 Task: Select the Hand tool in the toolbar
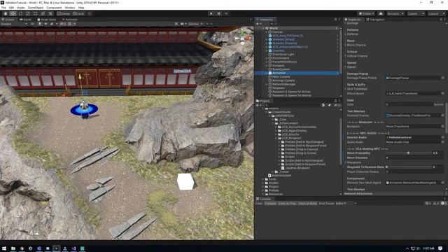tap(6, 13)
